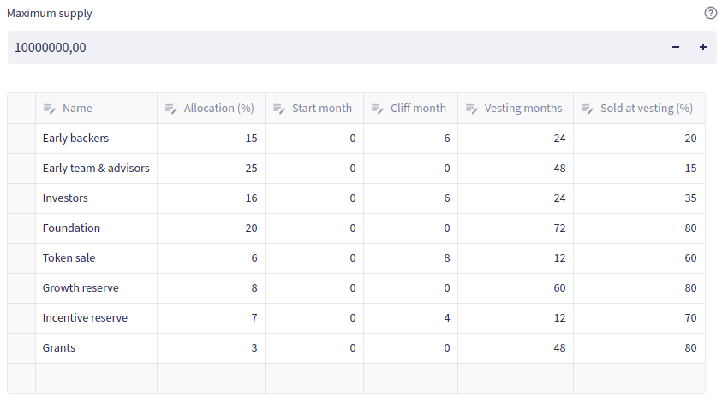The width and height of the screenshot is (722, 408).
Task: Click Early team & advisors sold at vesting cell
Action: pos(639,169)
